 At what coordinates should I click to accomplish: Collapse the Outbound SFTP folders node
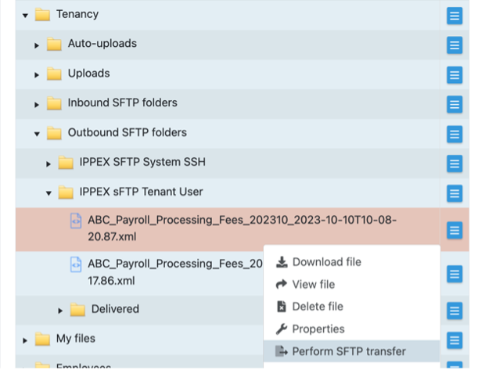pos(37,134)
